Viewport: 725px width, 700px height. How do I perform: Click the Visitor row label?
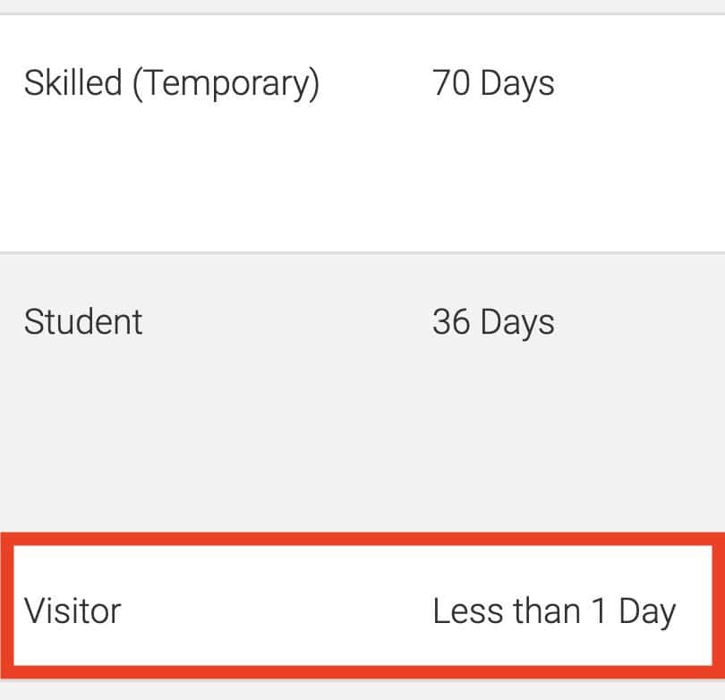tap(72, 611)
